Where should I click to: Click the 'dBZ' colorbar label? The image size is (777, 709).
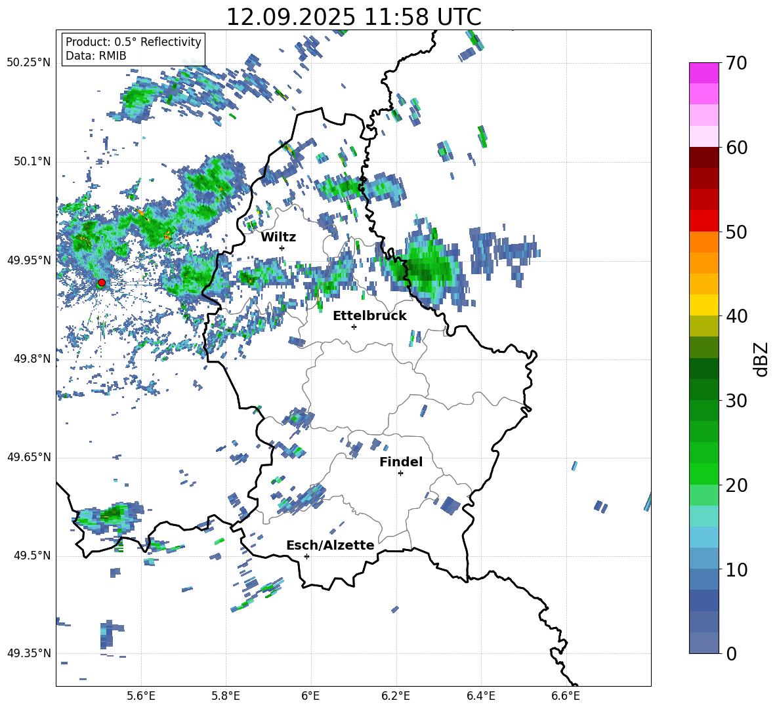click(x=762, y=359)
